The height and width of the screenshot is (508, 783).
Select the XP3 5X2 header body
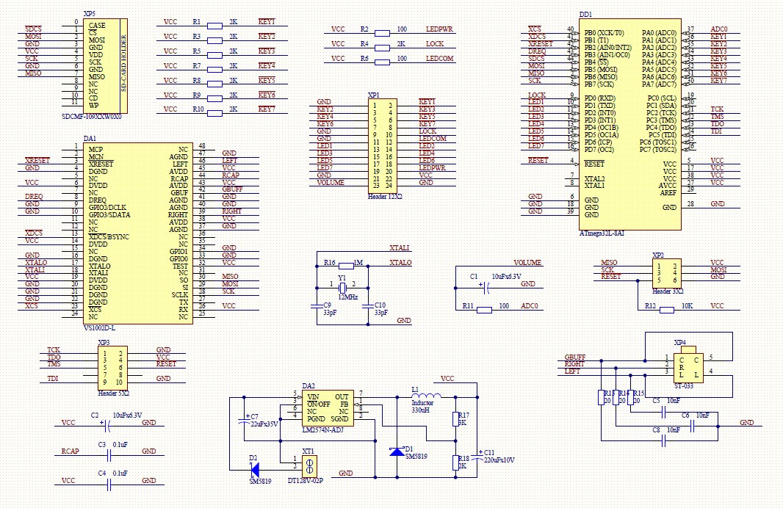[112, 369]
